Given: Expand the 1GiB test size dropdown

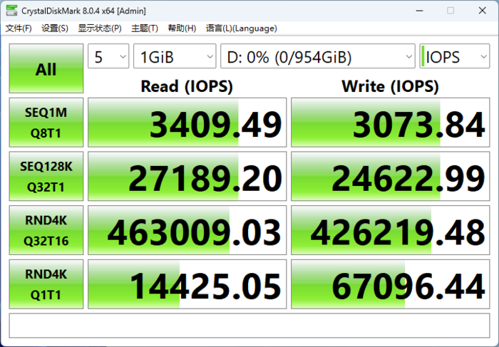Looking at the screenshot, I should click(x=175, y=56).
